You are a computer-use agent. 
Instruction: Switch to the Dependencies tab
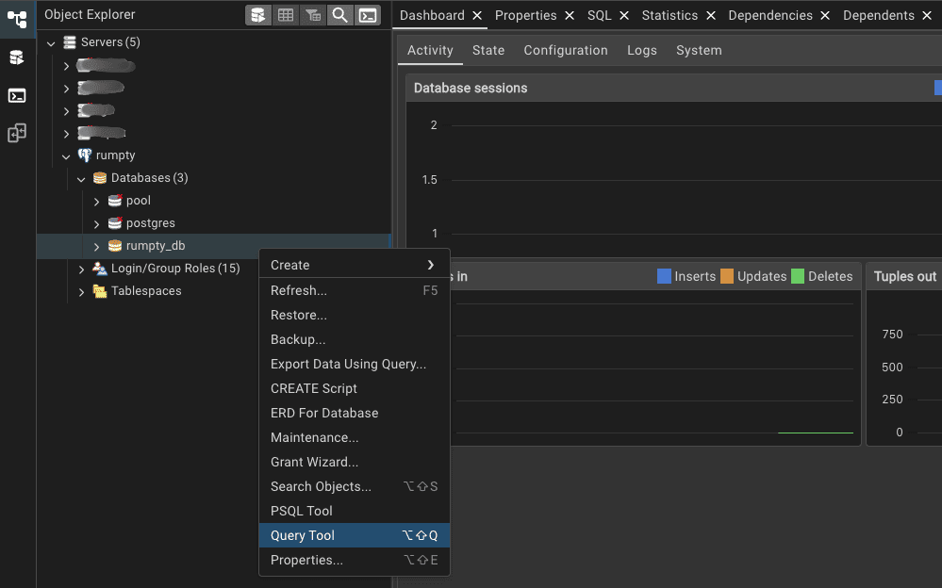(770, 16)
